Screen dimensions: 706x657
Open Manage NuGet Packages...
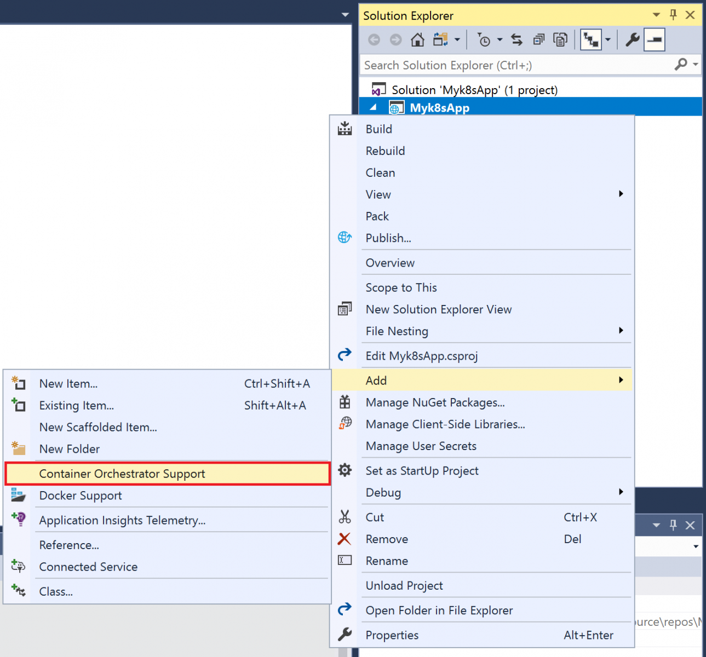[435, 402]
